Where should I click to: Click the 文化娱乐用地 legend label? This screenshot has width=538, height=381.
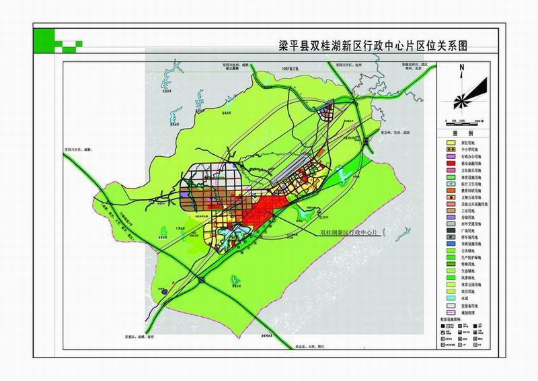[471, 170]
